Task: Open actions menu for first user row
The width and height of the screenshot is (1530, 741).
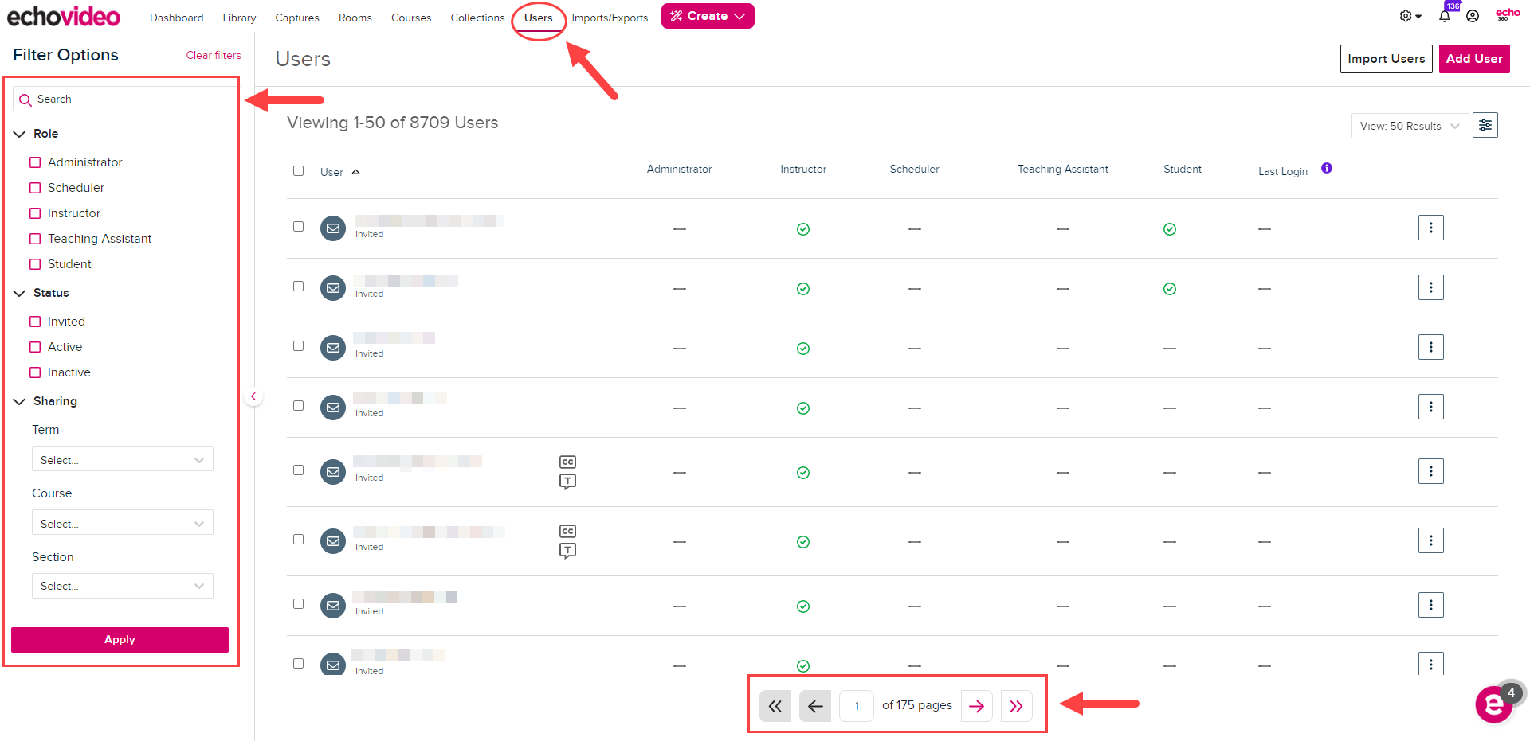Action: click(x=1431, y=228)
